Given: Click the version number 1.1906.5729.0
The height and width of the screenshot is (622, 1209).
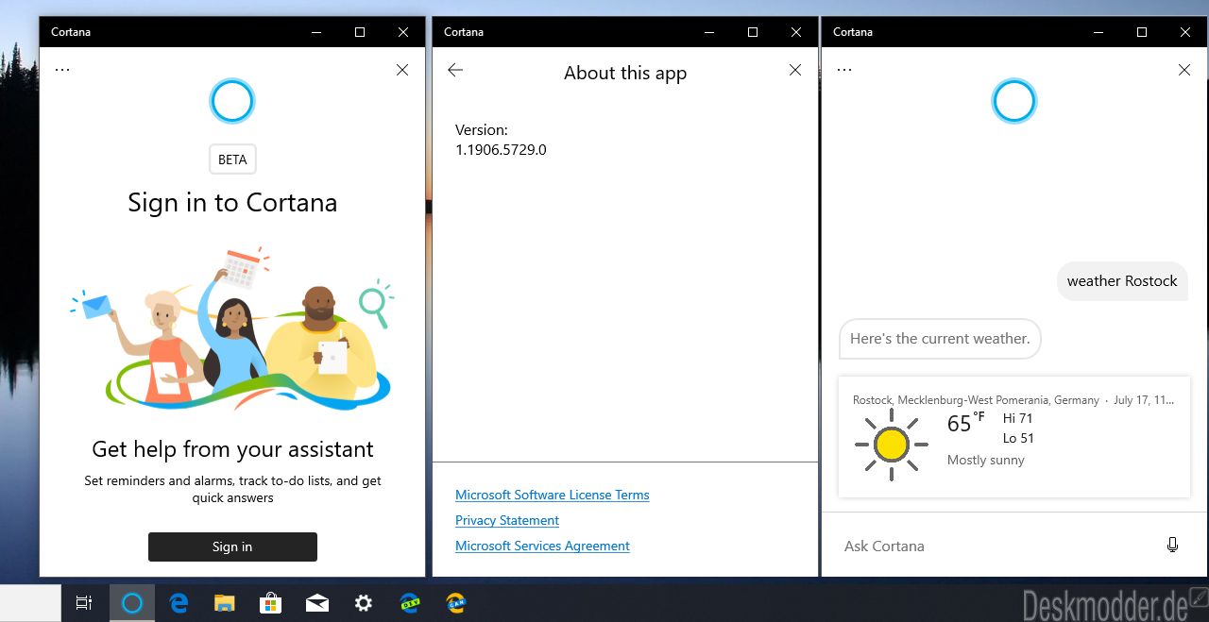Looking at the screenshot, I should (x=501, y=149).
